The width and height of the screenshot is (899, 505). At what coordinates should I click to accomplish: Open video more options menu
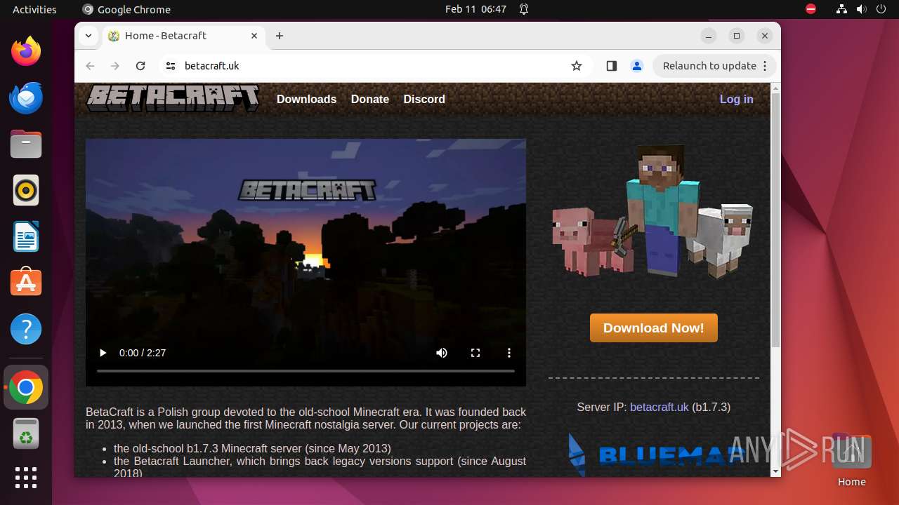pyautogui.click(x=509, y=353)
